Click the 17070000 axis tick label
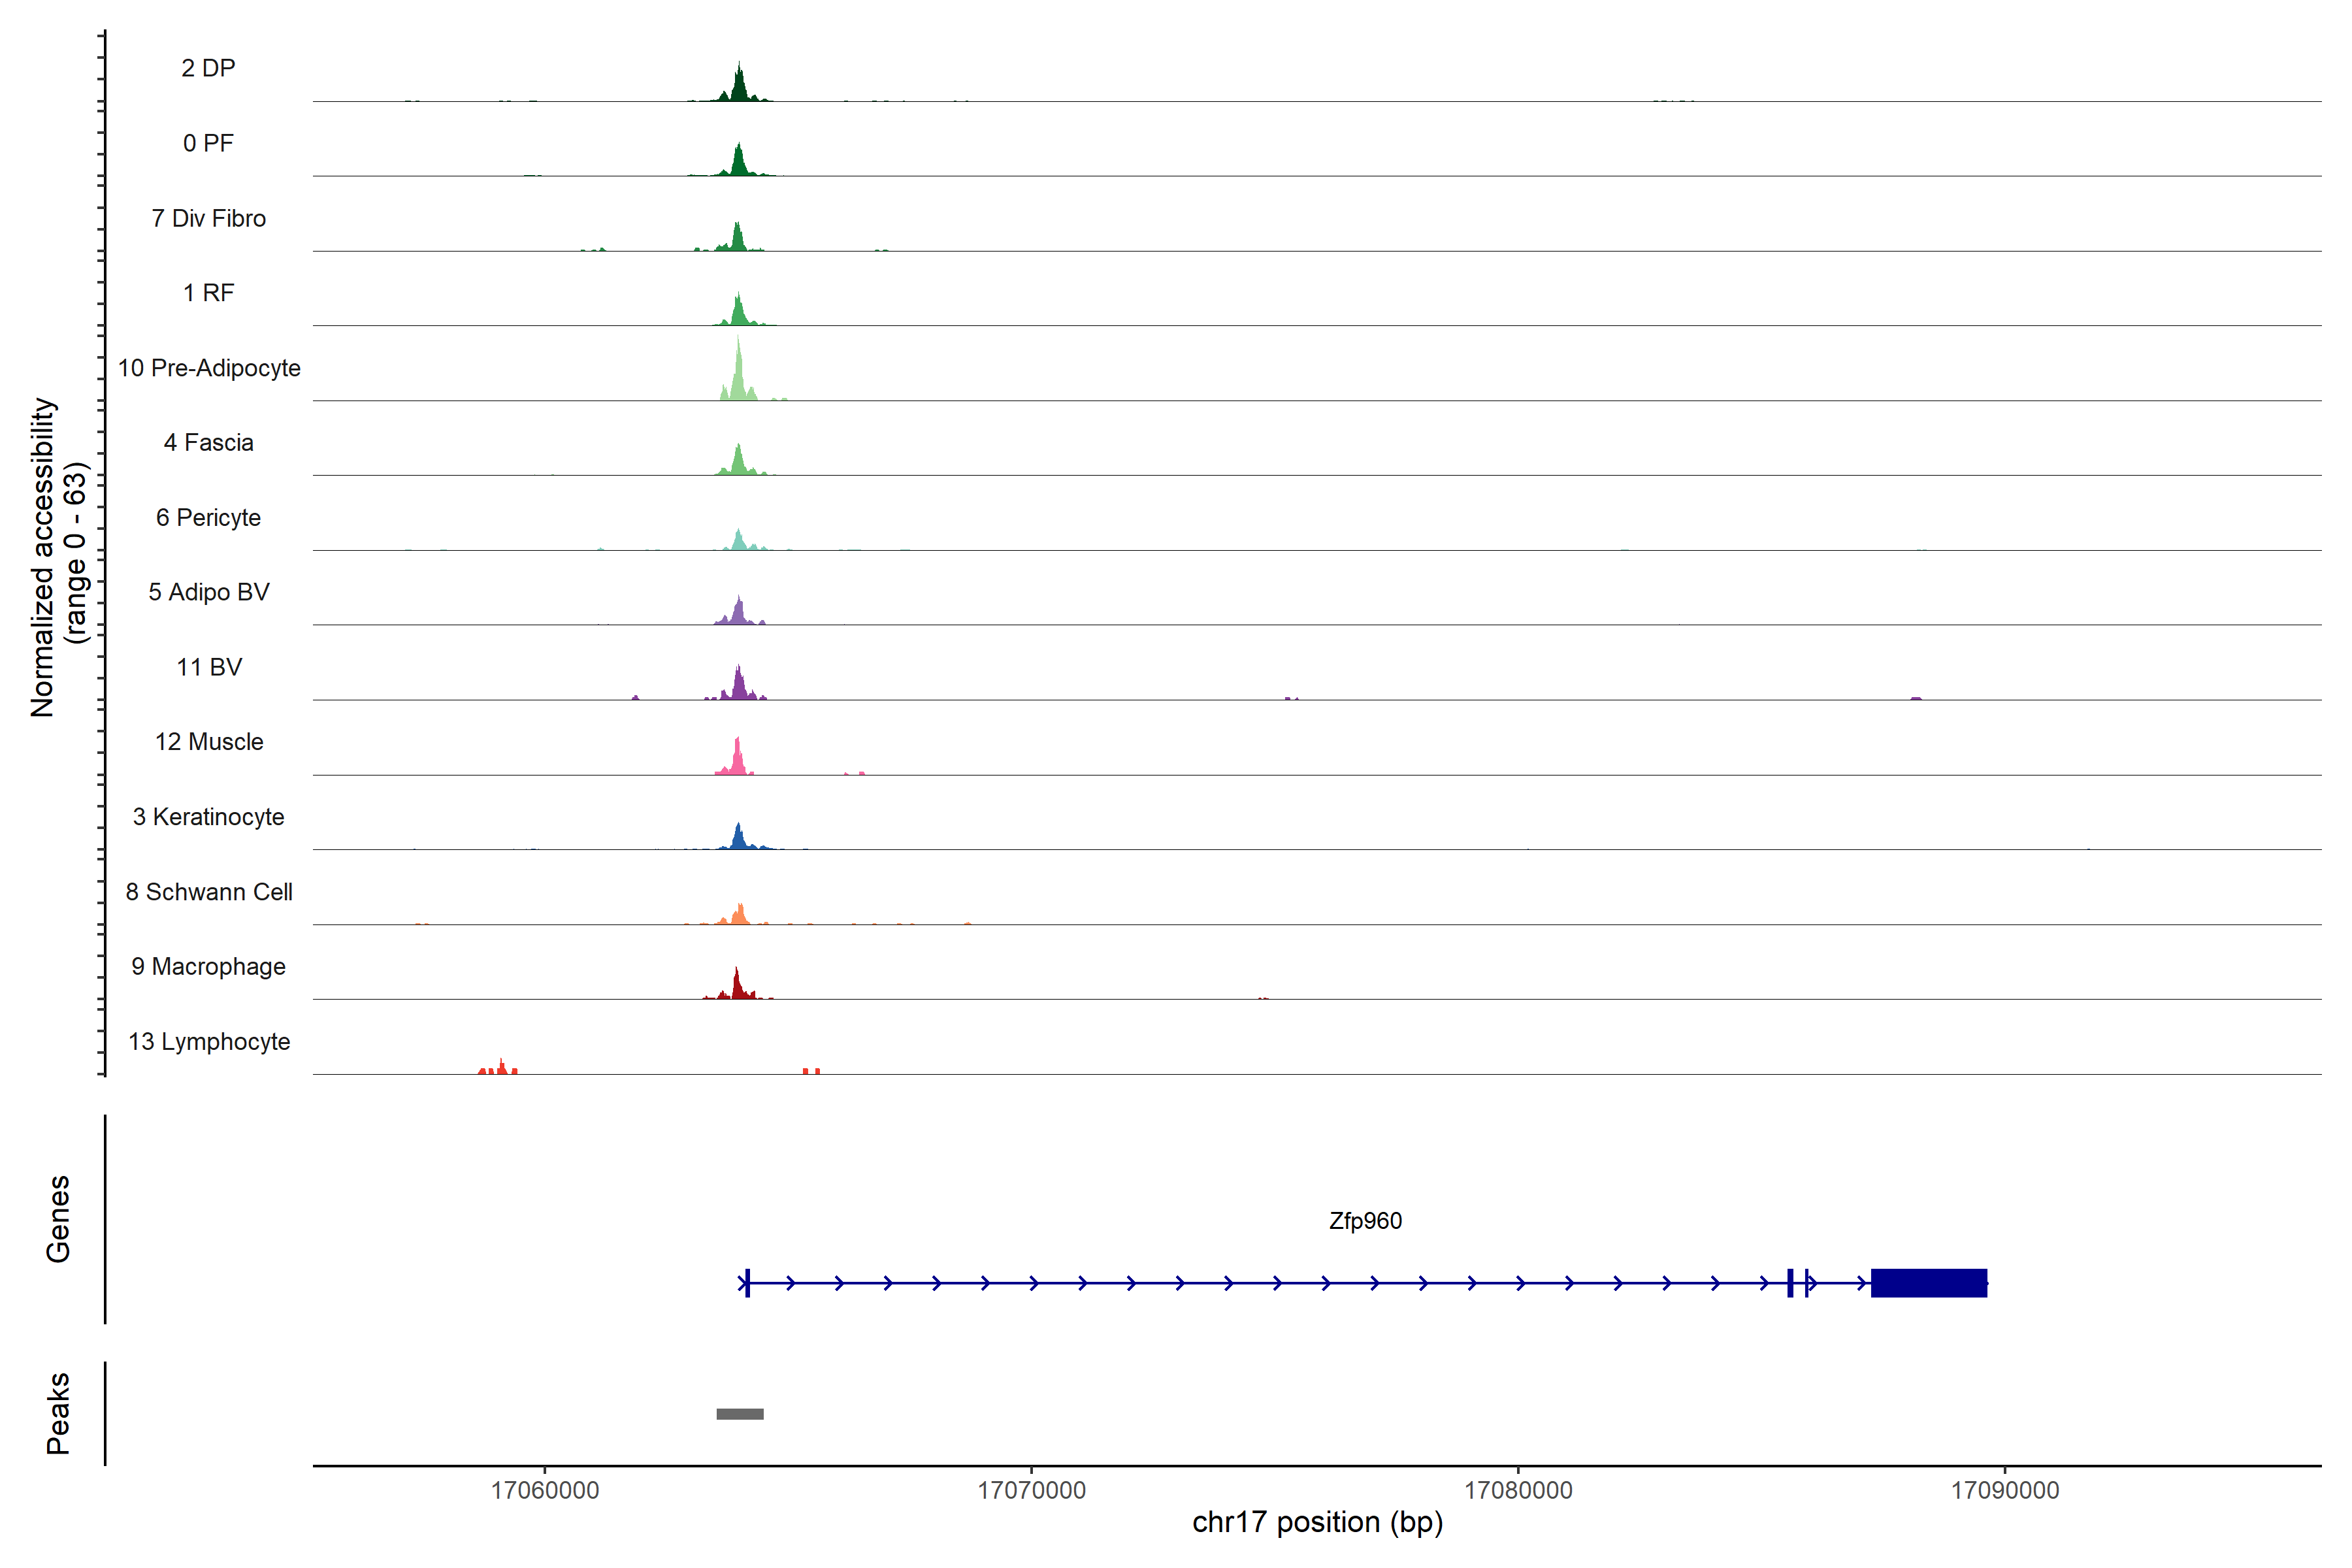The height and width of the screenshot is (1568, 2352). 1031,1490
